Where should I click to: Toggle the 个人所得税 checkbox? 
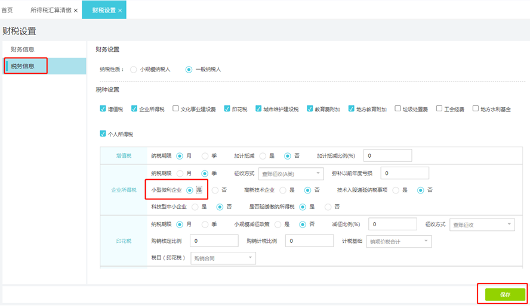pyautogui.click(x=103, y=134)
